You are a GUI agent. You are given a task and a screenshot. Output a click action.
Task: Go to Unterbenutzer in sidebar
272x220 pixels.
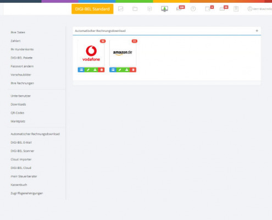pos(20,96)
